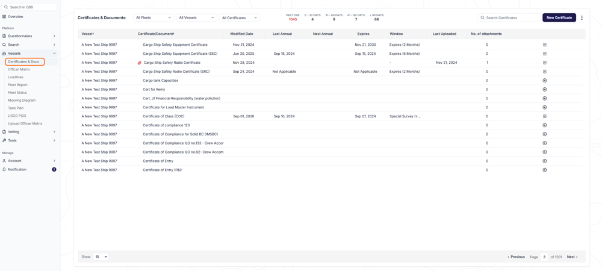Click "Sep 01, 2026" modified date cell
602x271 pixels.
[243, 116]
